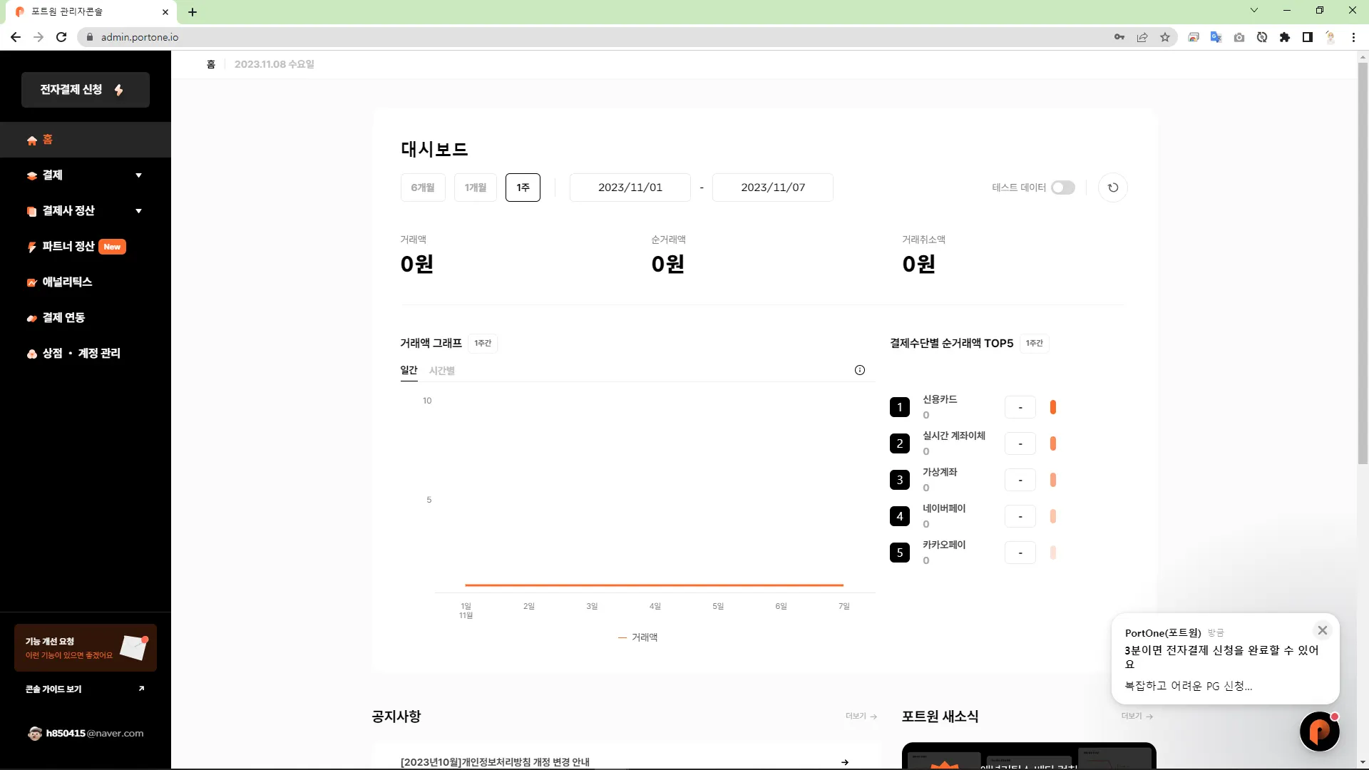Expand the 결제 sidebar menu arrow

pyautogui.click(x=138, y=175)
